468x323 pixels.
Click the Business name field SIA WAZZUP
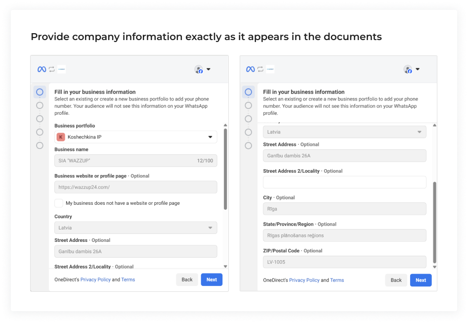coord(135,160)
